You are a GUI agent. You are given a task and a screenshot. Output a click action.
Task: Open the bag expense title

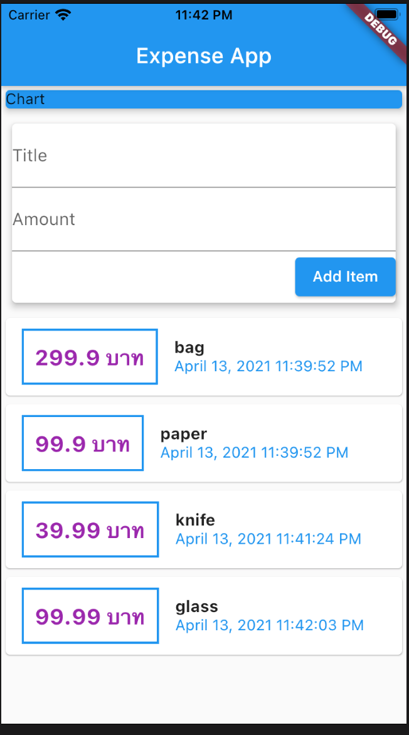point(189,347)
